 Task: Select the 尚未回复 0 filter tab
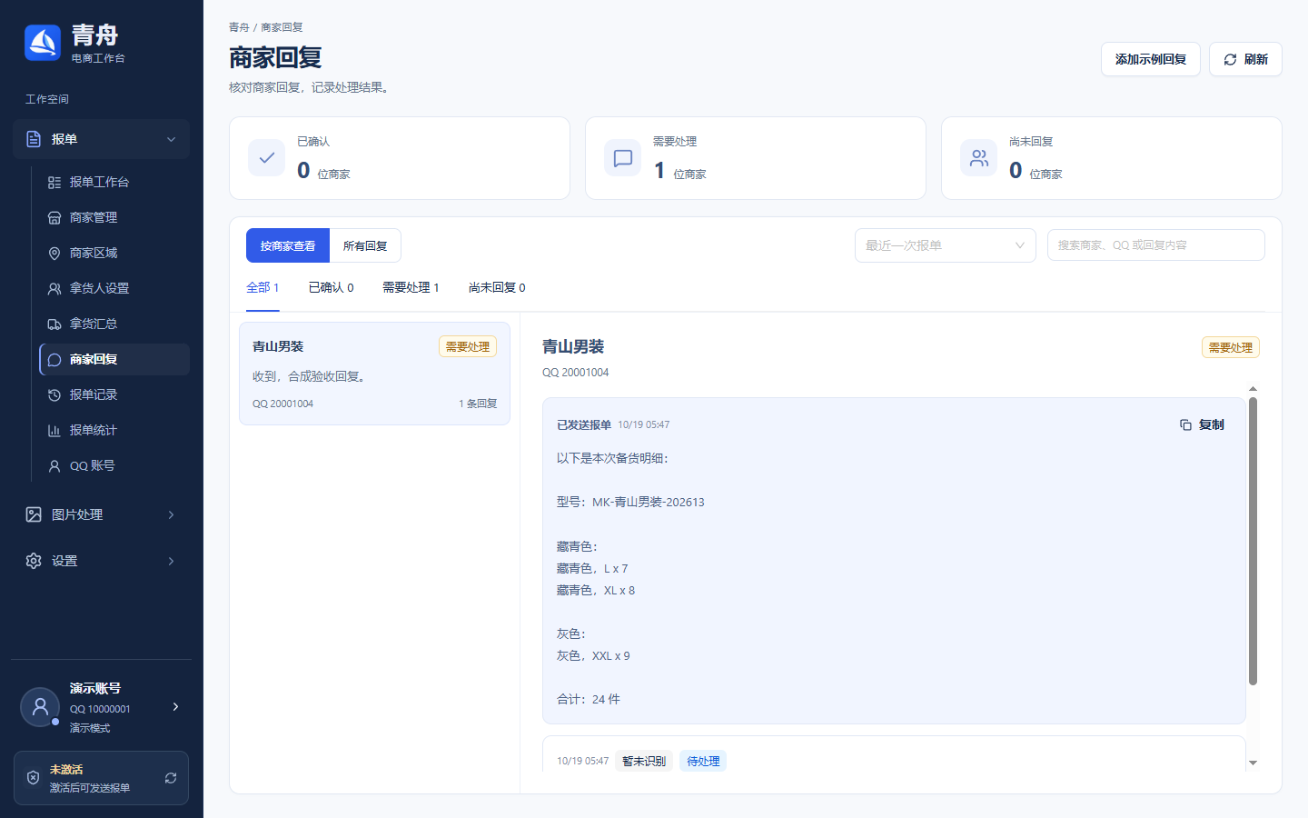click(497, 287)
